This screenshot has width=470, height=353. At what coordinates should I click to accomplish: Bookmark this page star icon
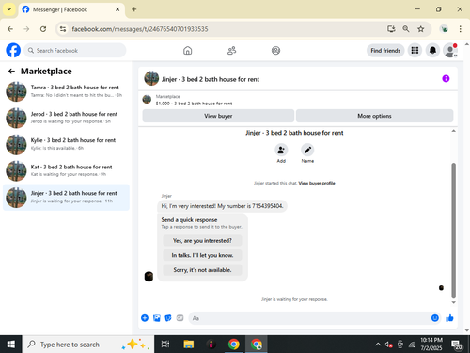[x=421, y=29]
